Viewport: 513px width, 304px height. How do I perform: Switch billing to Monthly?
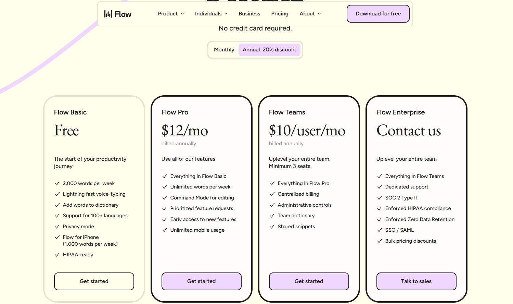point(224,50)
